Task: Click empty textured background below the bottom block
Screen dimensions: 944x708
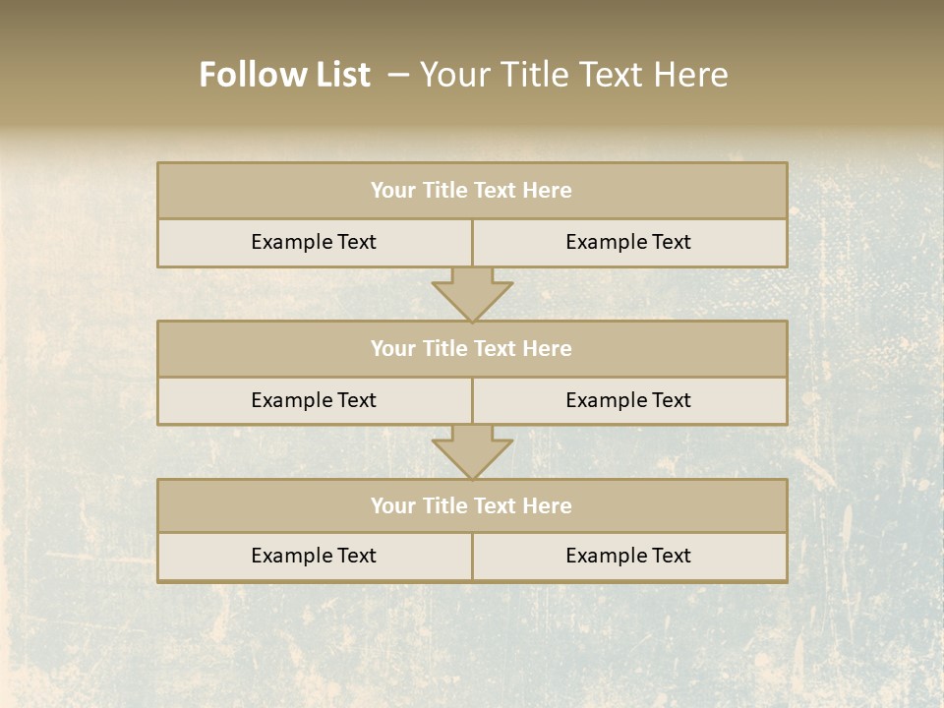Action: (472, 644)
